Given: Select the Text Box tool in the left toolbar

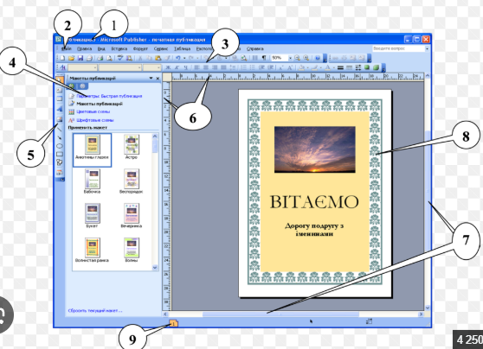Looking at the screenshot, I should pos(60,90).
